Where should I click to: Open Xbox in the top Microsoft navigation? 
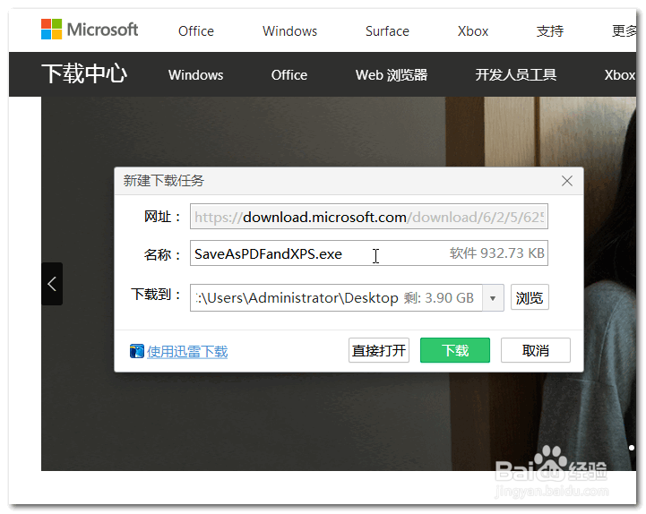[x=473, y=31]
